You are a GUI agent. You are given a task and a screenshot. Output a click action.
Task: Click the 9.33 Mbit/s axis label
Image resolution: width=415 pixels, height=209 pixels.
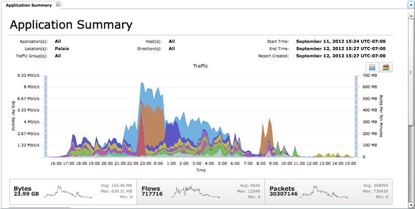point(30,76)
